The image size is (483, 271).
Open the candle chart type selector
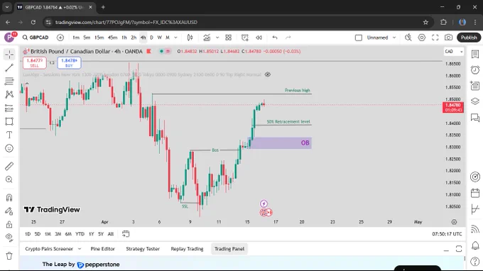pos(190,38)
